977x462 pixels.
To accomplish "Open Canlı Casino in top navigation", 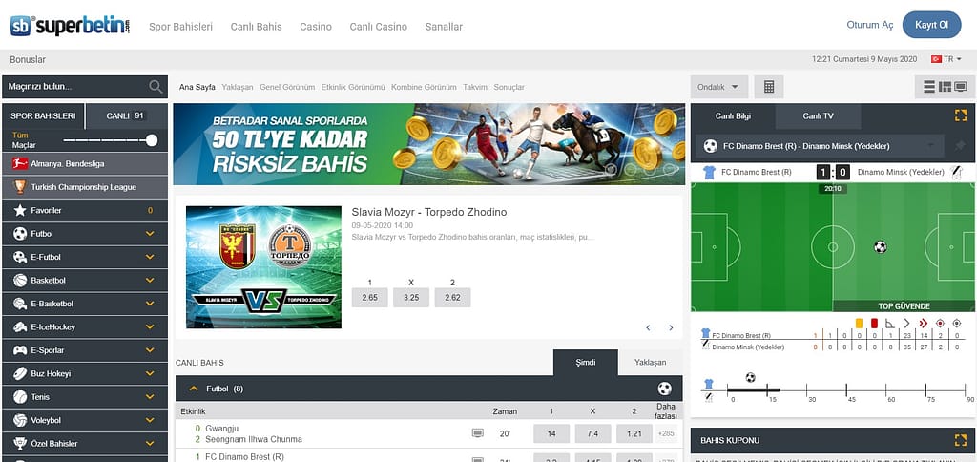I will coord(378,27).
